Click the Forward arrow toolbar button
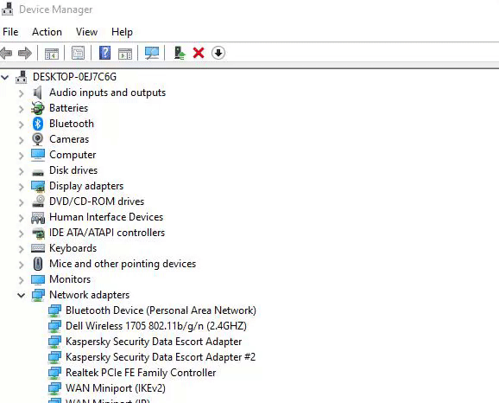499x403 pixels. (25, 53)
